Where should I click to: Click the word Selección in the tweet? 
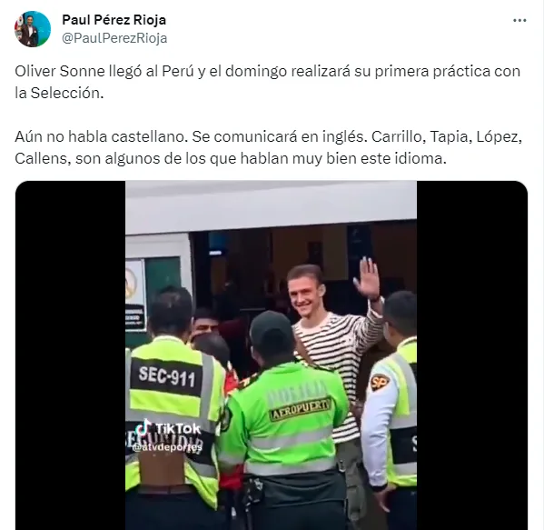pyautogui.click(x=67, y=93)
